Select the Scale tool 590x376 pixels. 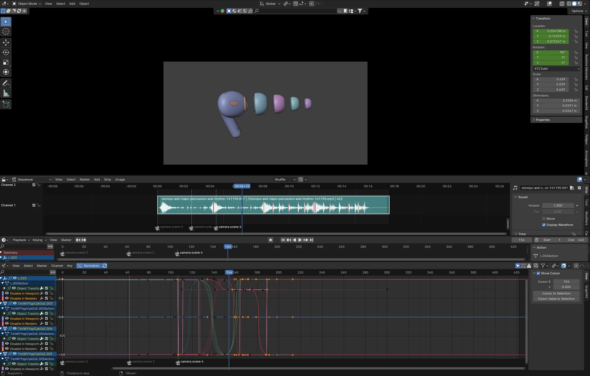click(x=6, y=62)
